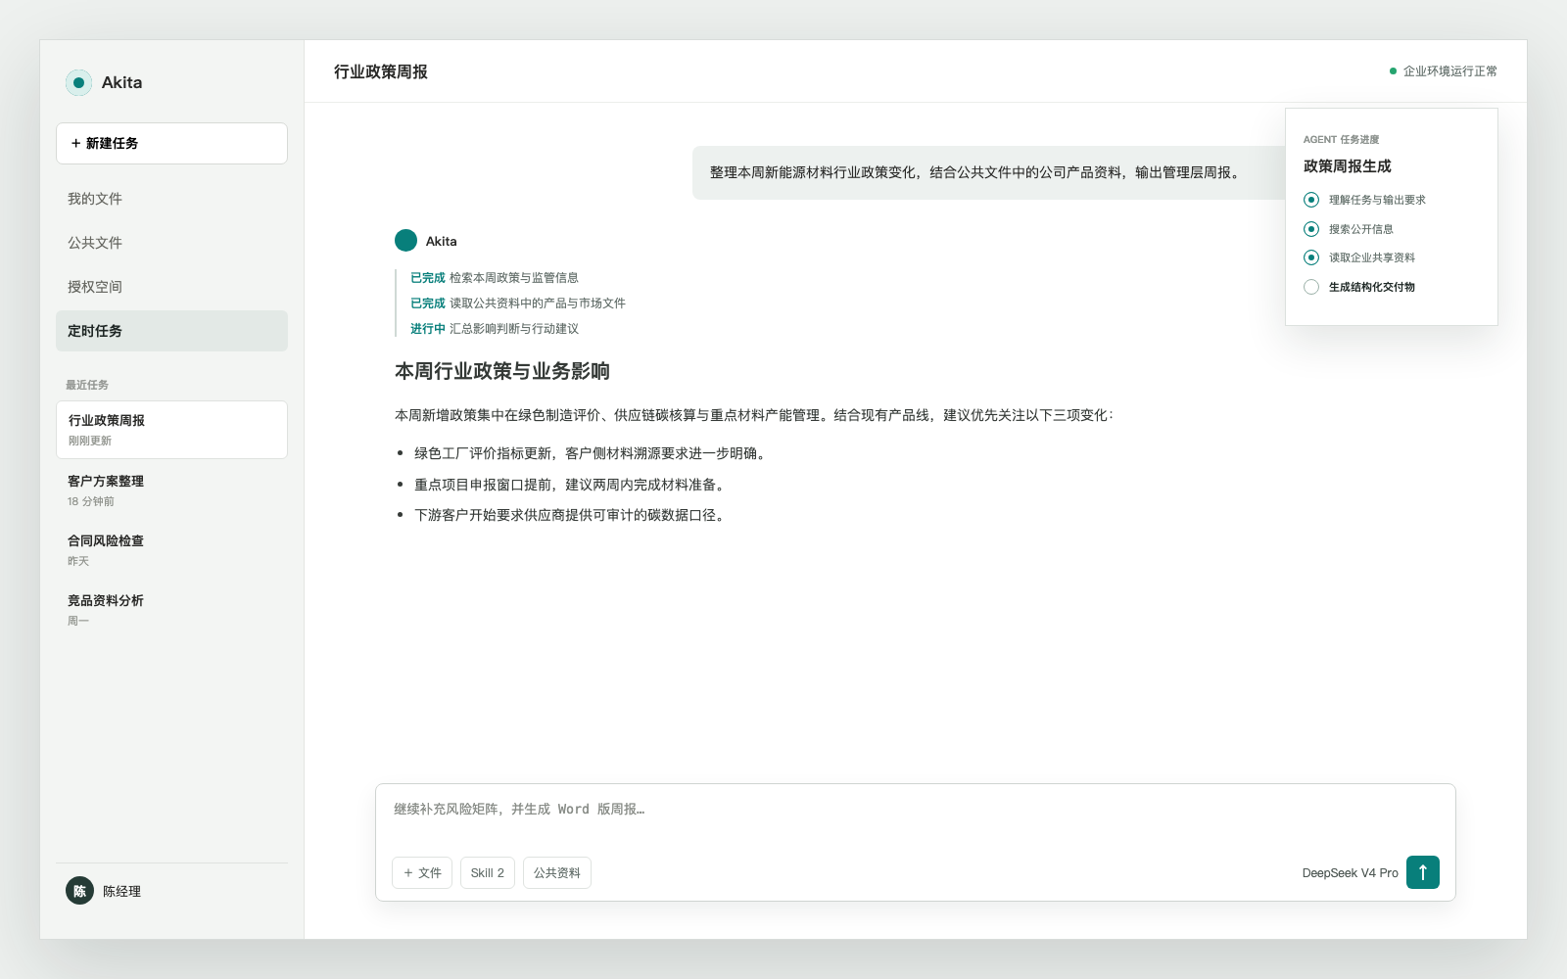This screenshot has height=979, width=1567.
Task: Select the 搜索公开信息 step indicator
Action: (1311, 229)
